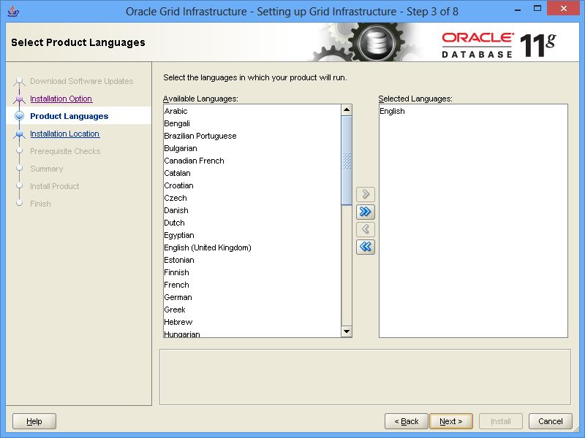Select Bulgarian in the list

click(x=252, y=148)
